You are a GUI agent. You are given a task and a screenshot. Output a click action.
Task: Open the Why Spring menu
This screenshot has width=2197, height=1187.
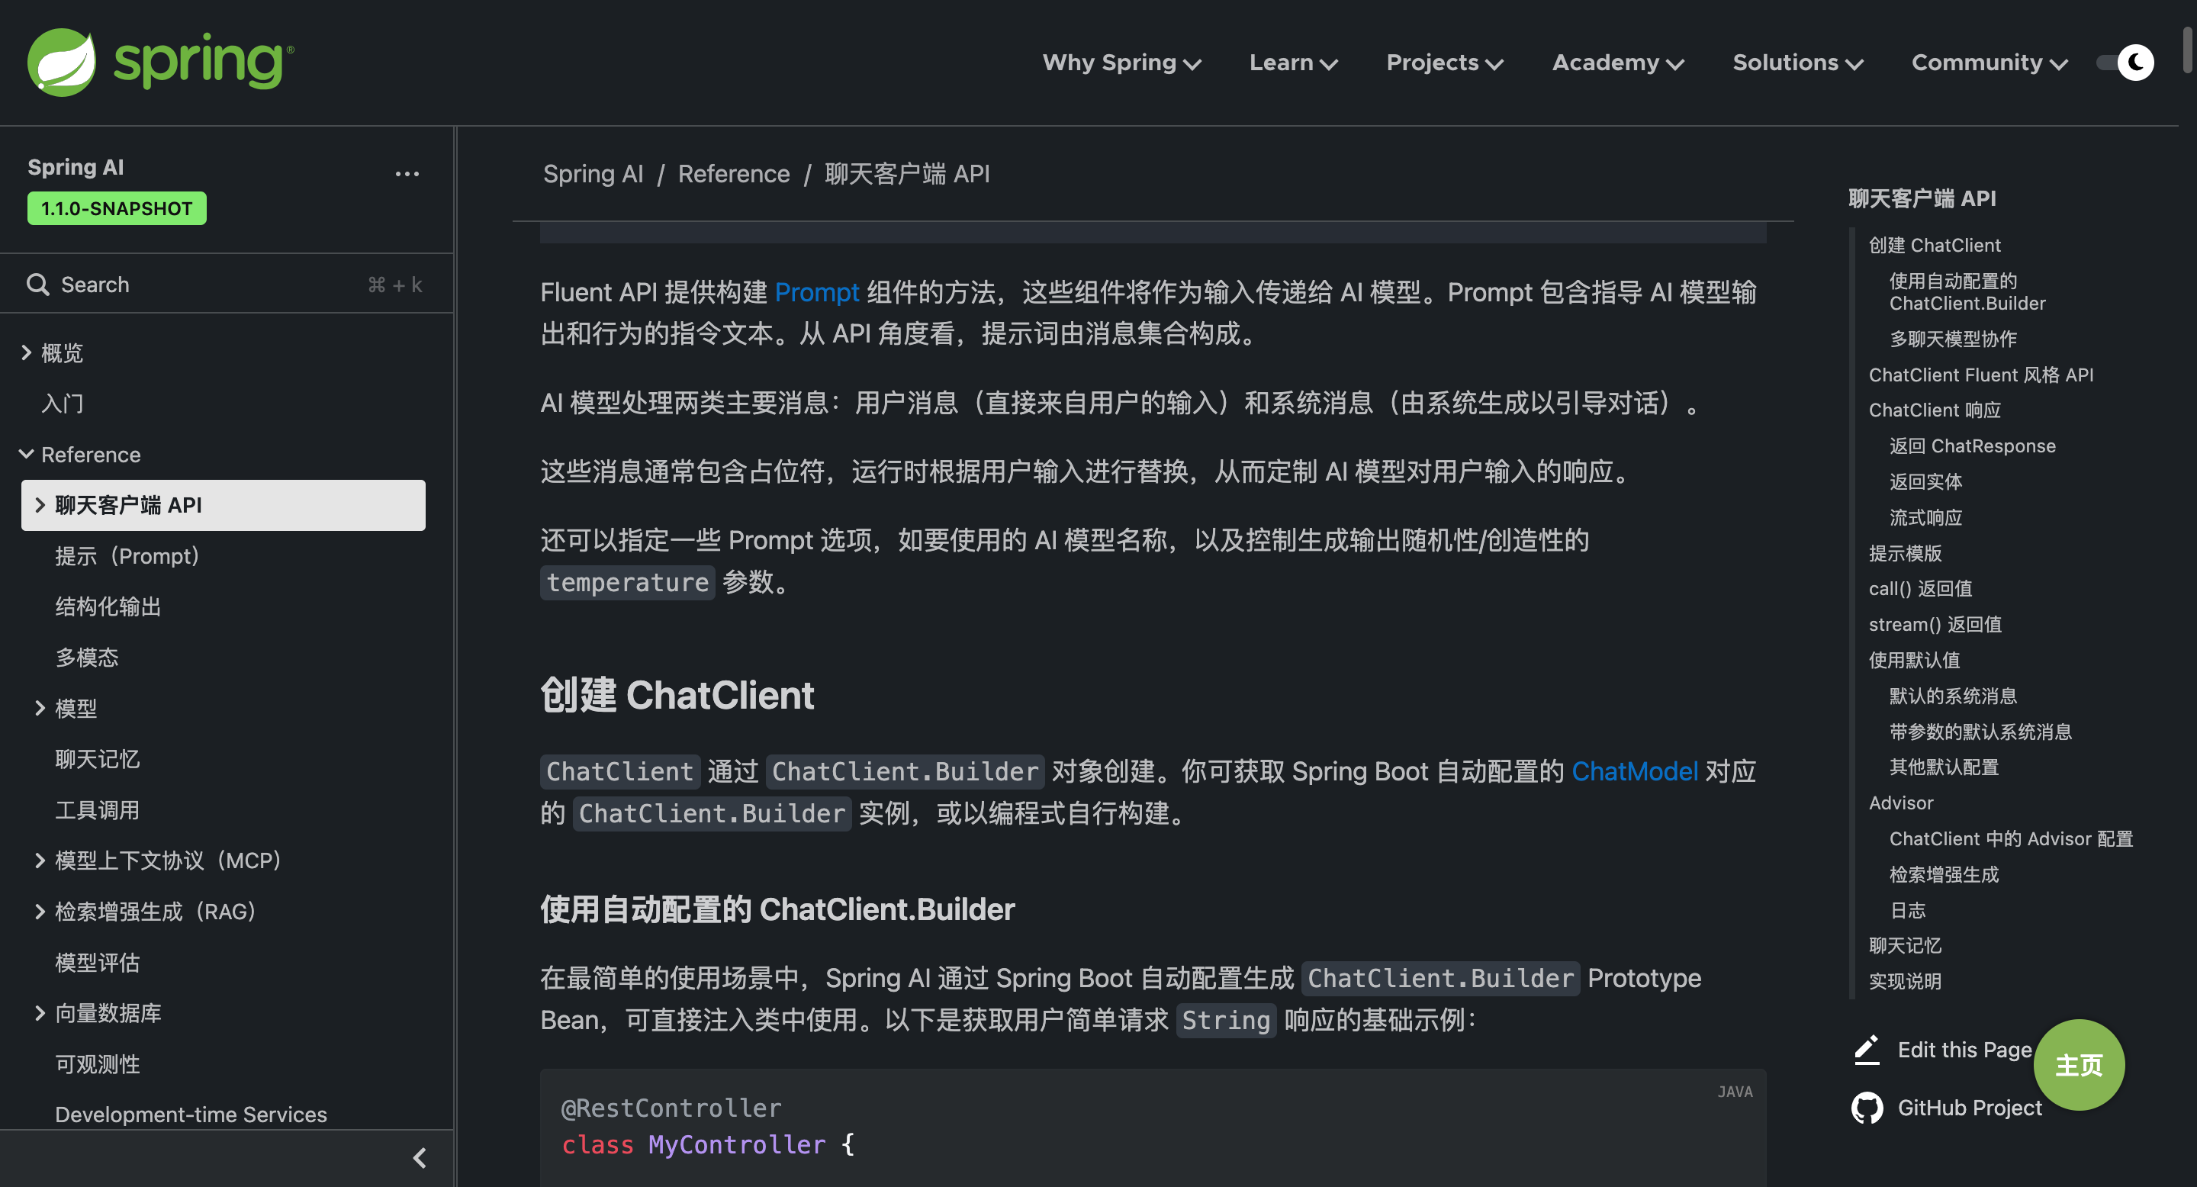pos(1121,63)
